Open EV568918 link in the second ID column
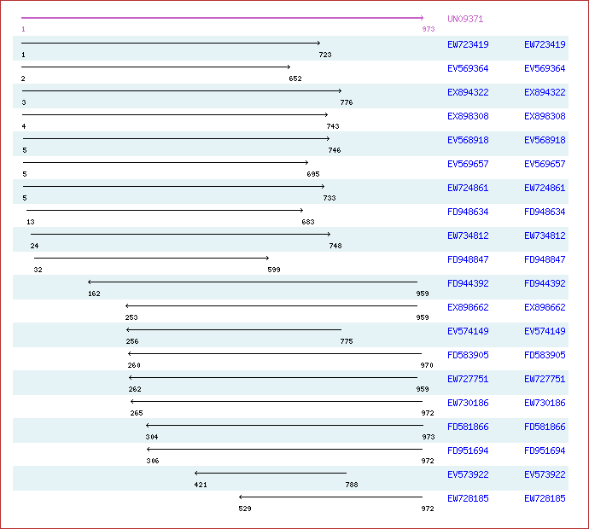The image size is (589, 529). pyautogui.click(x=545, y=140)
